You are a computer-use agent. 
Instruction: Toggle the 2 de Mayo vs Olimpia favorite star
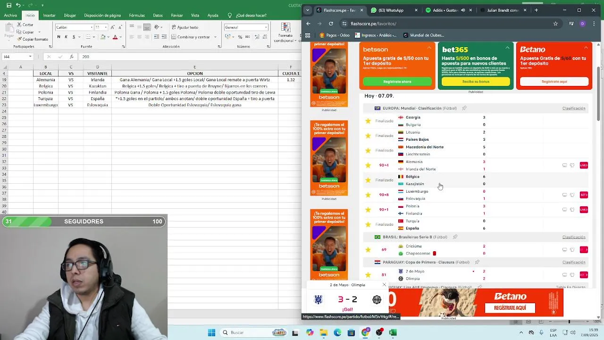[368, 275]
